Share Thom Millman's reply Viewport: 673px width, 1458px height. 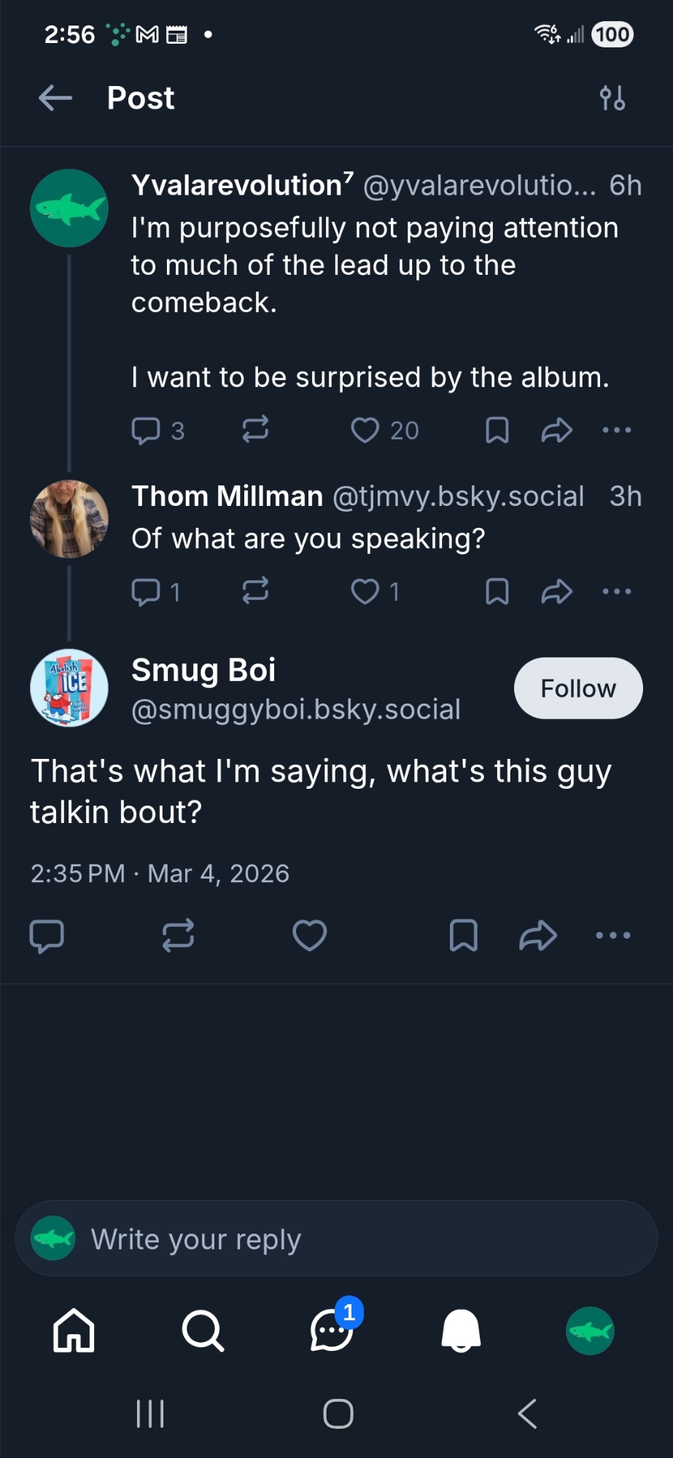click(556, 591)
